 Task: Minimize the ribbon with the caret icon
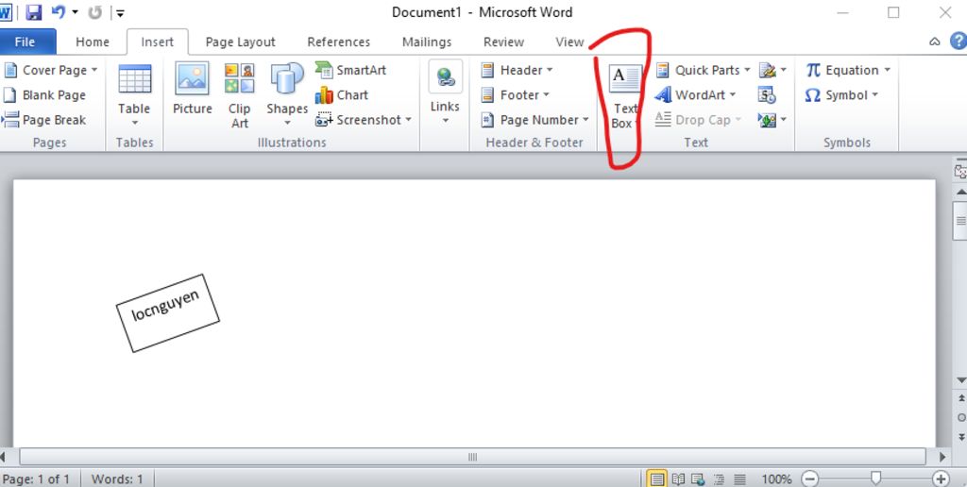(x=935, y=42)
